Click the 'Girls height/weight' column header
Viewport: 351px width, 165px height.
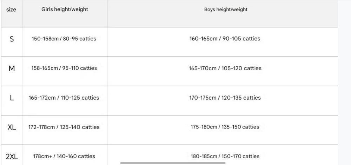pos(65,9)
